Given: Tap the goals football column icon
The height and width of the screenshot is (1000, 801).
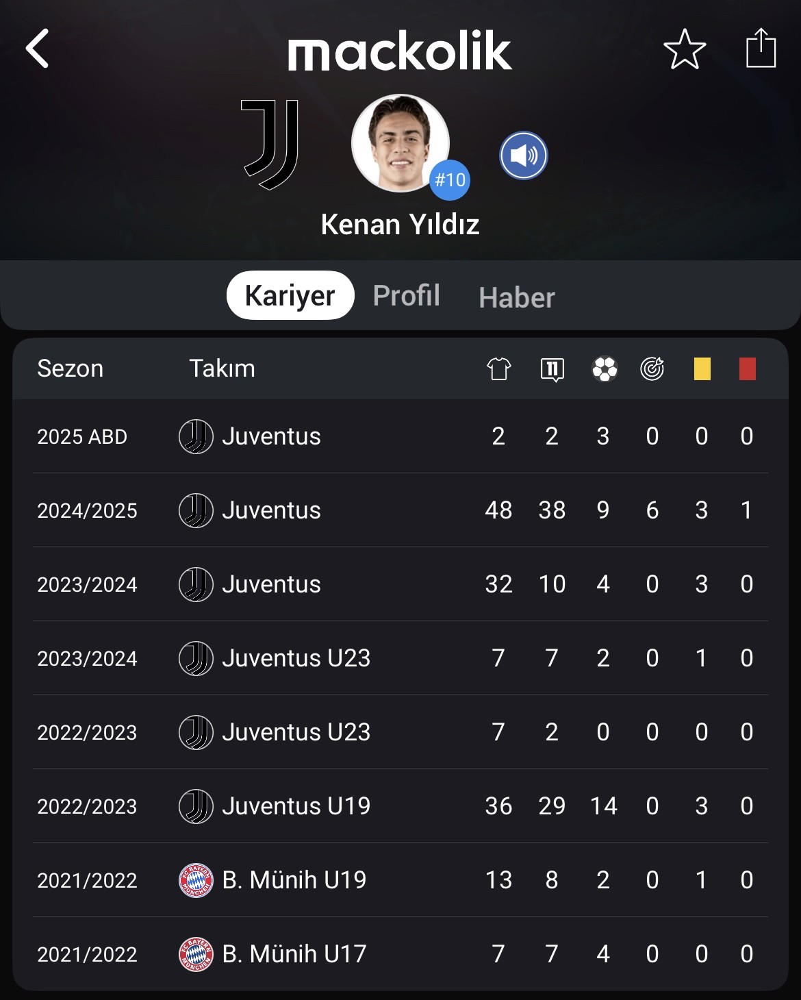Looking at the screenshot, I should (605, 368).
